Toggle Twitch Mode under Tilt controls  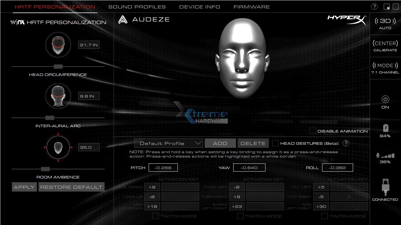(x=325, y=216)
